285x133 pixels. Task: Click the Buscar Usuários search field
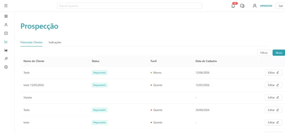[x=130, y=6]
